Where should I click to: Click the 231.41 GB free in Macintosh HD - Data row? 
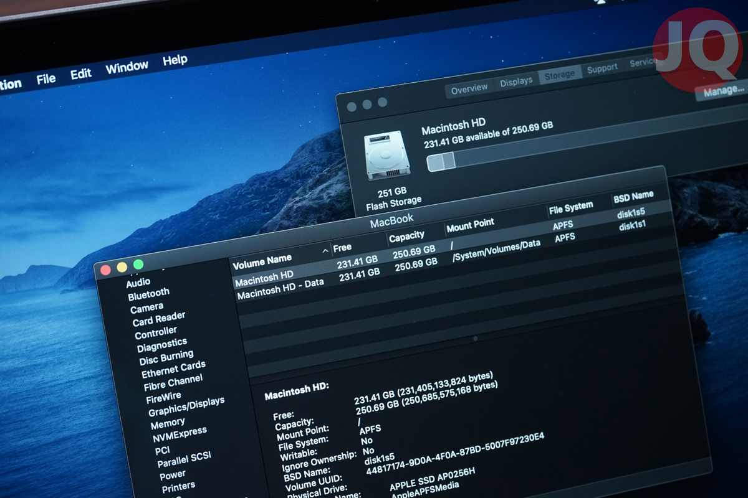[x=360, y=275]
